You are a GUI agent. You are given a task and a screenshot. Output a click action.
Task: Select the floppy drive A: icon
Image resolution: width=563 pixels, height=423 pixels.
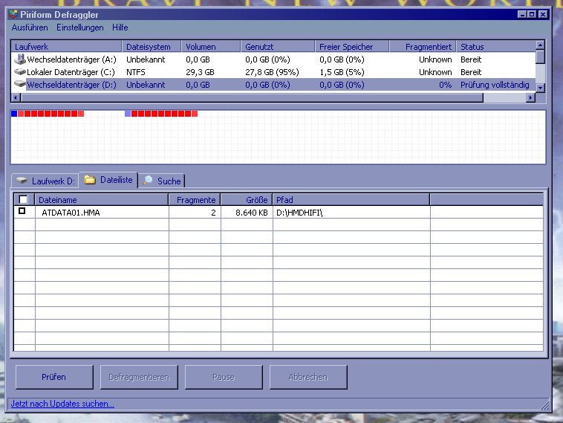pos(20,59)
